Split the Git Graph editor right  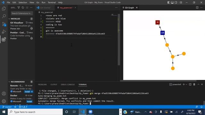point(197,8)
